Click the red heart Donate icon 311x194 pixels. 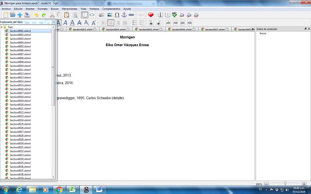click(x=151, y=15)
